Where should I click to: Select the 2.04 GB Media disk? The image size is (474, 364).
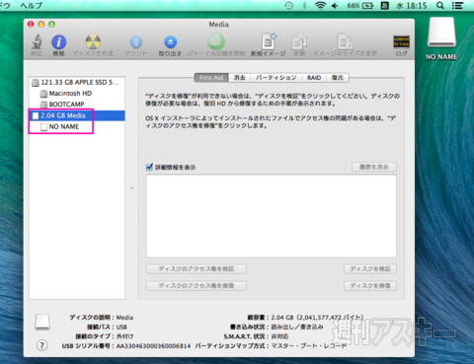click(x=77, y=115)
